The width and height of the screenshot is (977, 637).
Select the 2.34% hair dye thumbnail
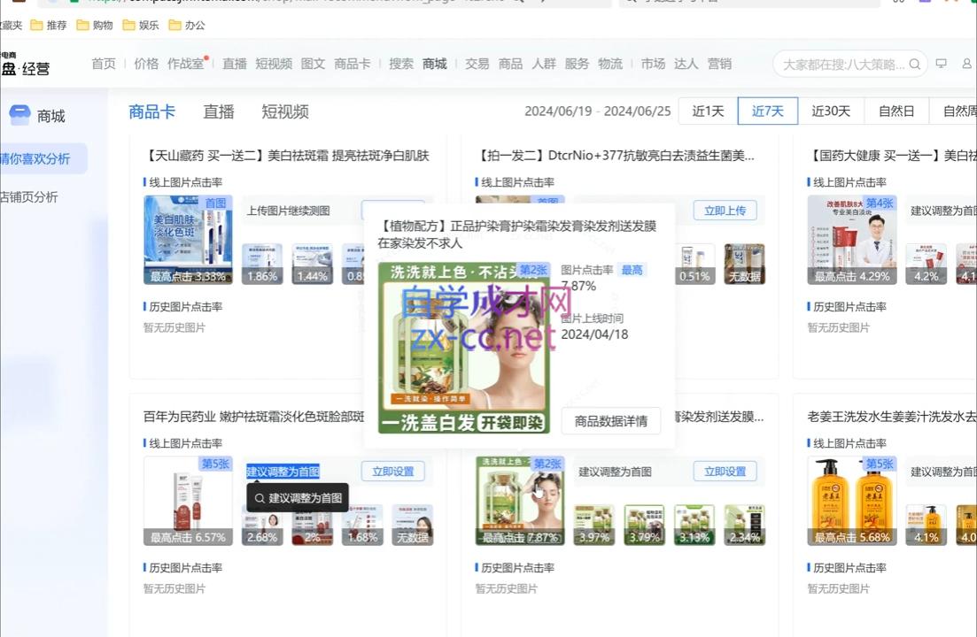pyautogui.click(x=745, y=525)
